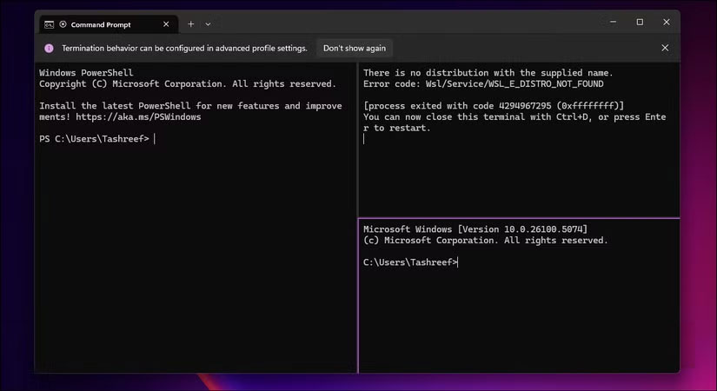Click the exited-process indicator icon on tab
The width and height of the screenshot is (717, 391).
coord(63,24)
